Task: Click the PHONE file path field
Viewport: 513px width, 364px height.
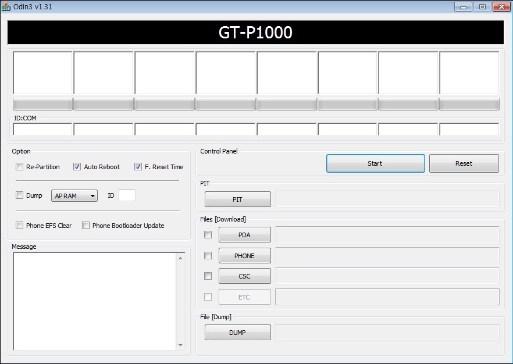Action: 387,255
